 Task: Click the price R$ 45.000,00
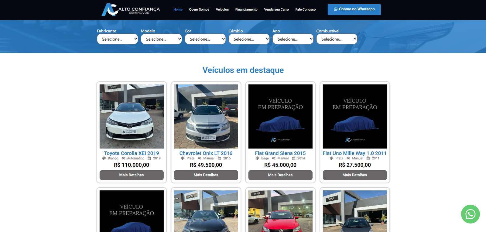click(280, 165)
